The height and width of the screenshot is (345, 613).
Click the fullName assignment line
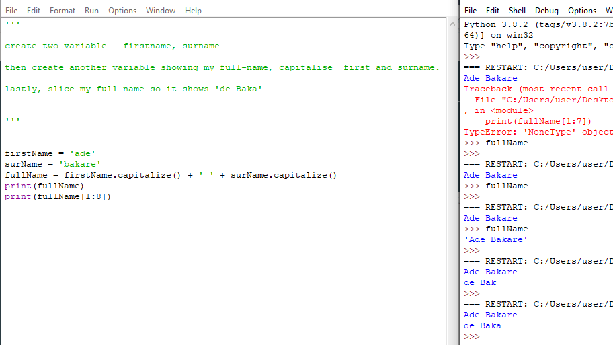click(171, 175)
